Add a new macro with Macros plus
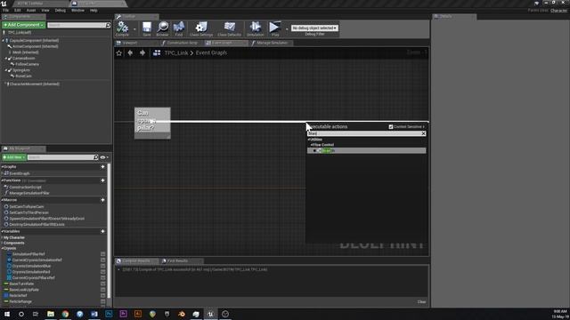 (103, 200)
